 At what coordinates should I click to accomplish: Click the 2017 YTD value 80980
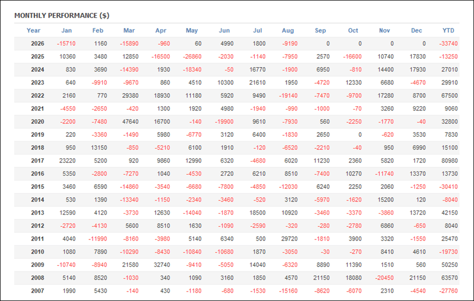coord(450,160)
